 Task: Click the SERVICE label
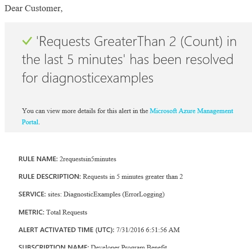pyautogui.click(x=32, y=194)
